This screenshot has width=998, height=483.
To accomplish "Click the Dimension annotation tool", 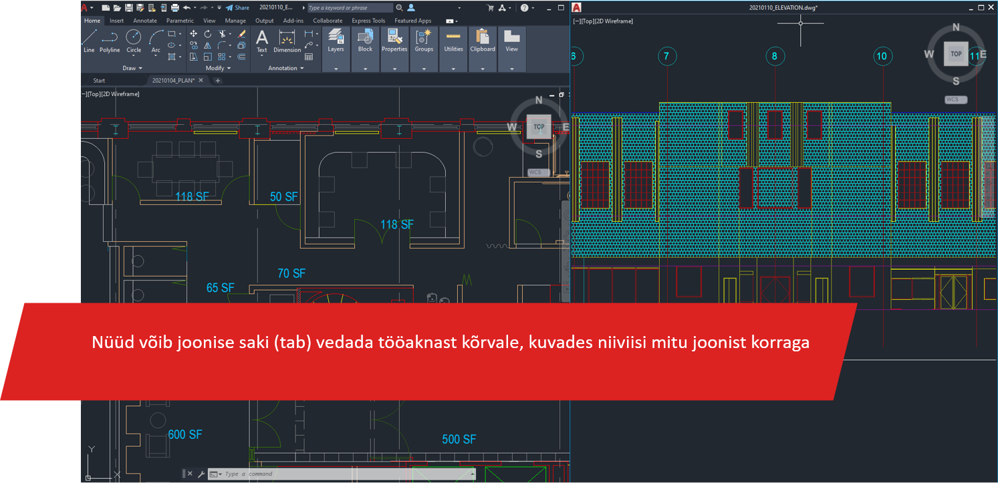I will click(x=287, y=40).
